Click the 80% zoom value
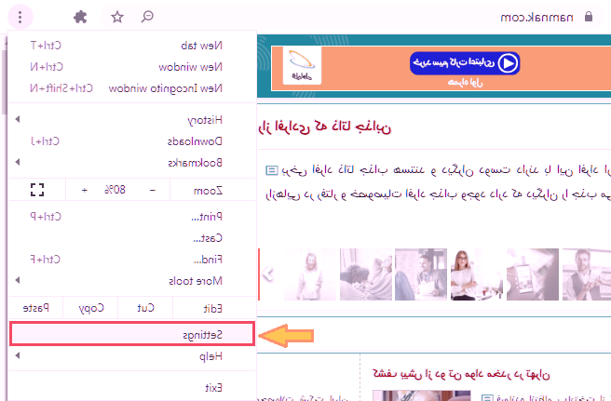This screenshot has width=611, height=401. click(115, 190)
